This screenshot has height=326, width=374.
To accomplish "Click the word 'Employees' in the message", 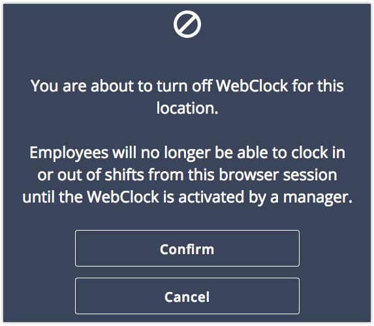I will coord(69,153).
